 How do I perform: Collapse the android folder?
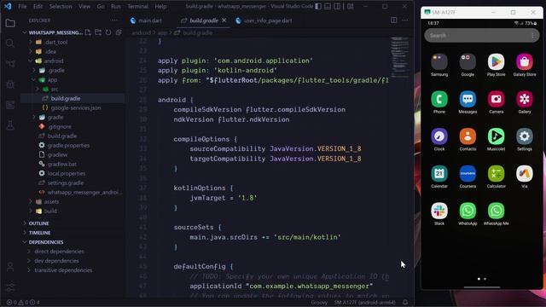(73, 61)
